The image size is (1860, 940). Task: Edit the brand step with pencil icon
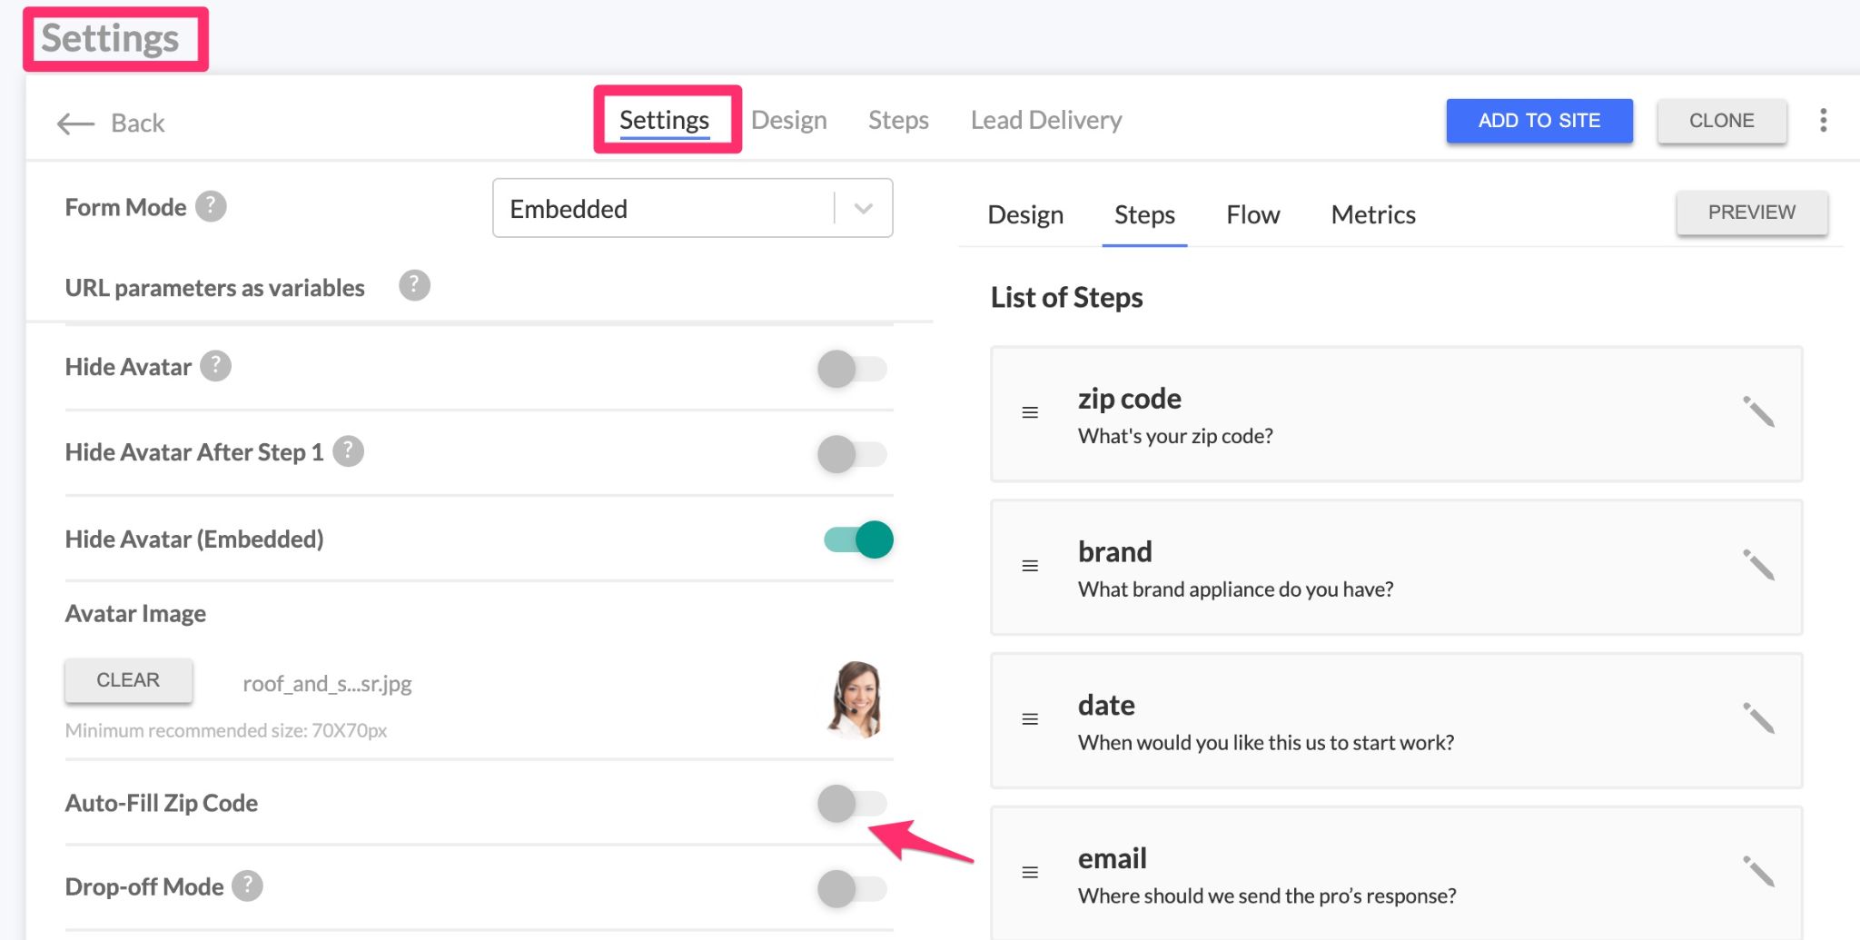point(1758,565)
